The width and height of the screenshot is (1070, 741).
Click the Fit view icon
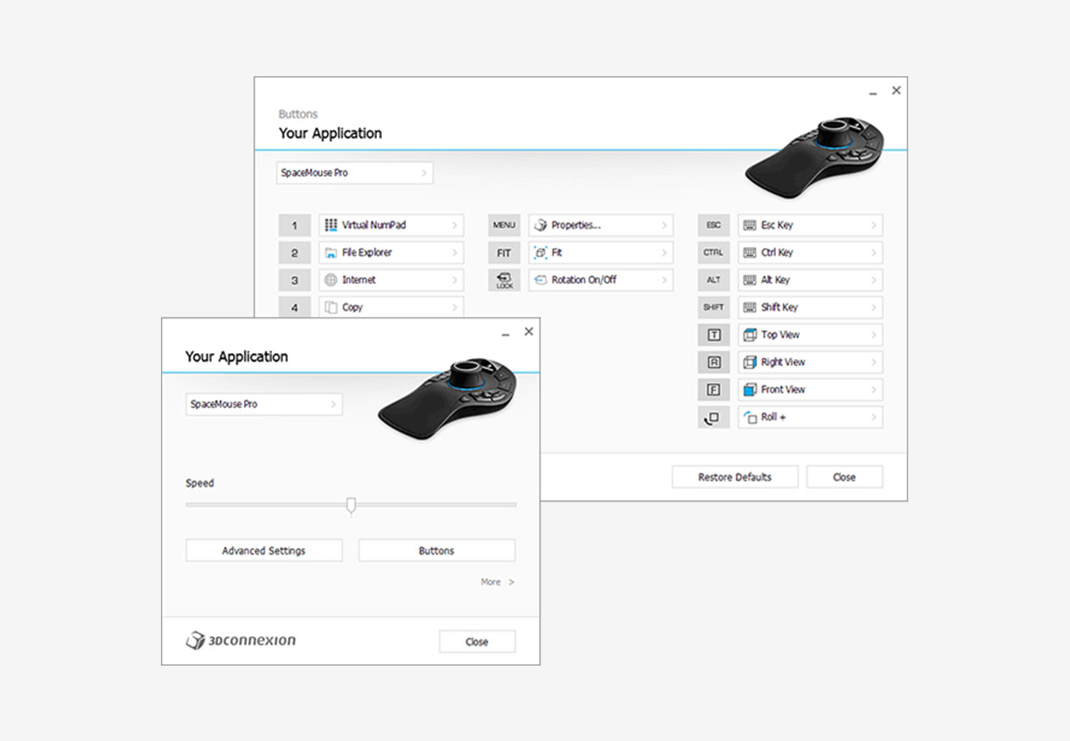coord(541,252)
